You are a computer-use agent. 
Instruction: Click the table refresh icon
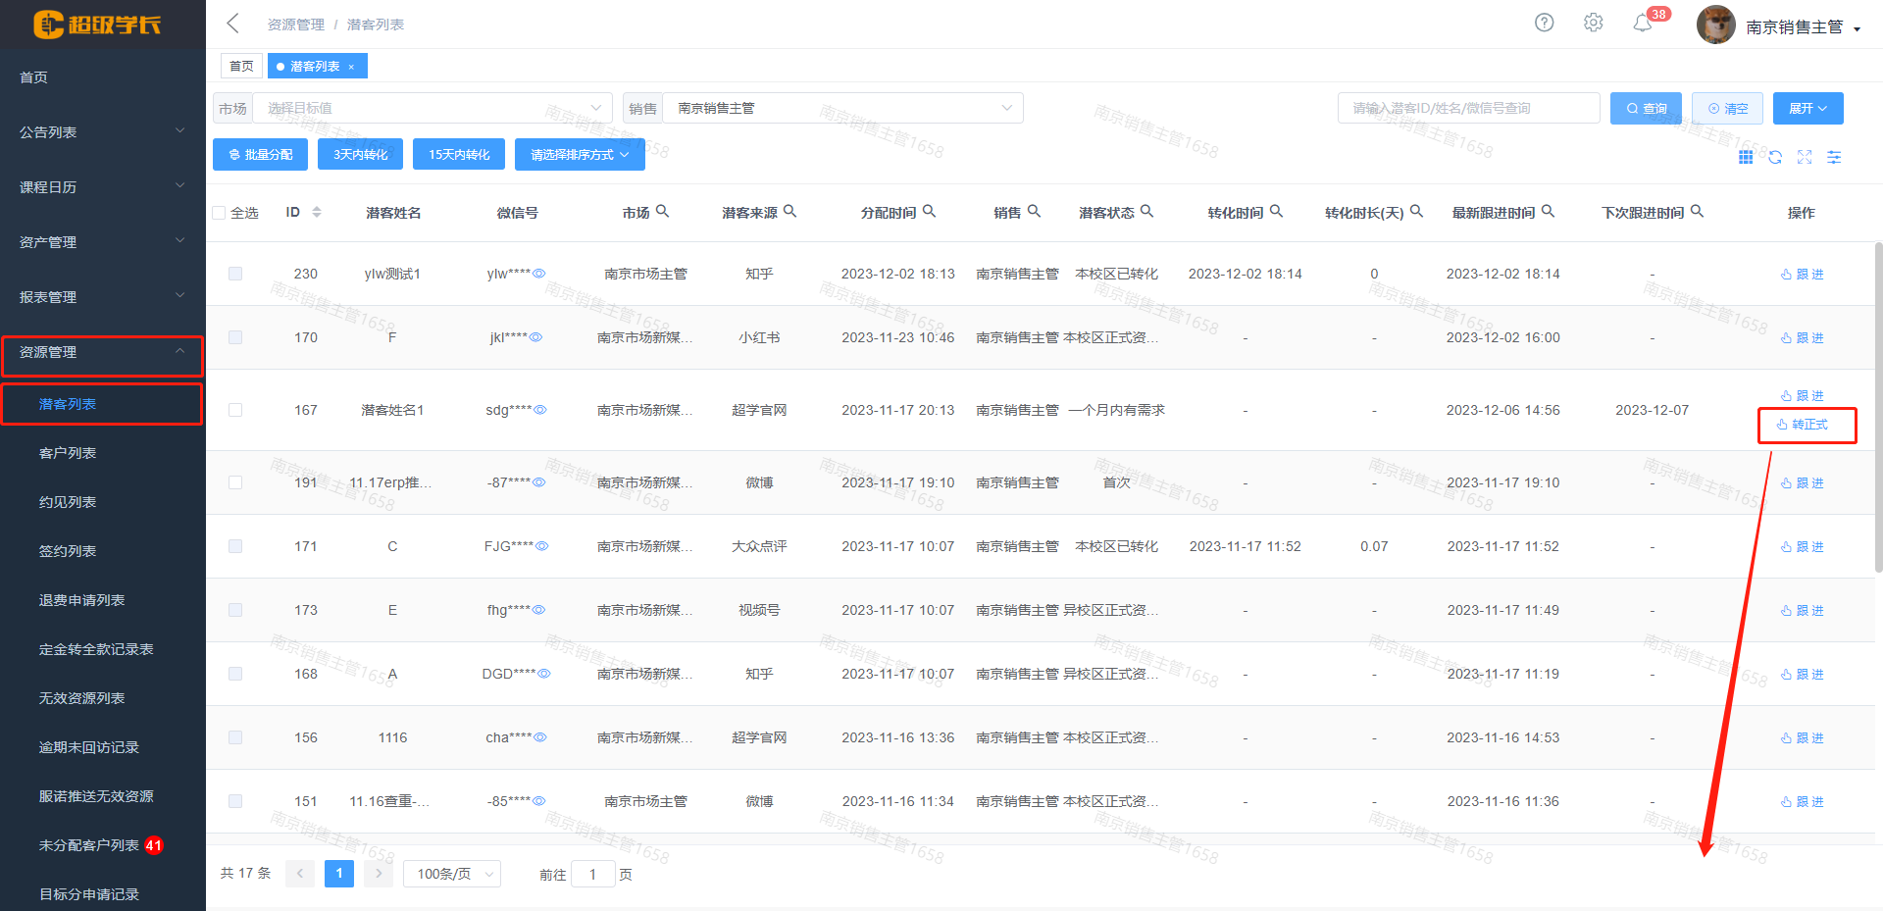[1775, 157]
